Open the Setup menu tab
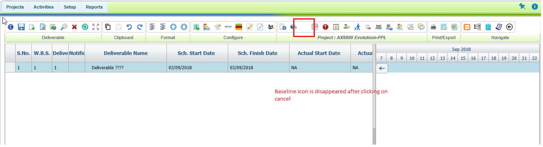 (70, 7)
